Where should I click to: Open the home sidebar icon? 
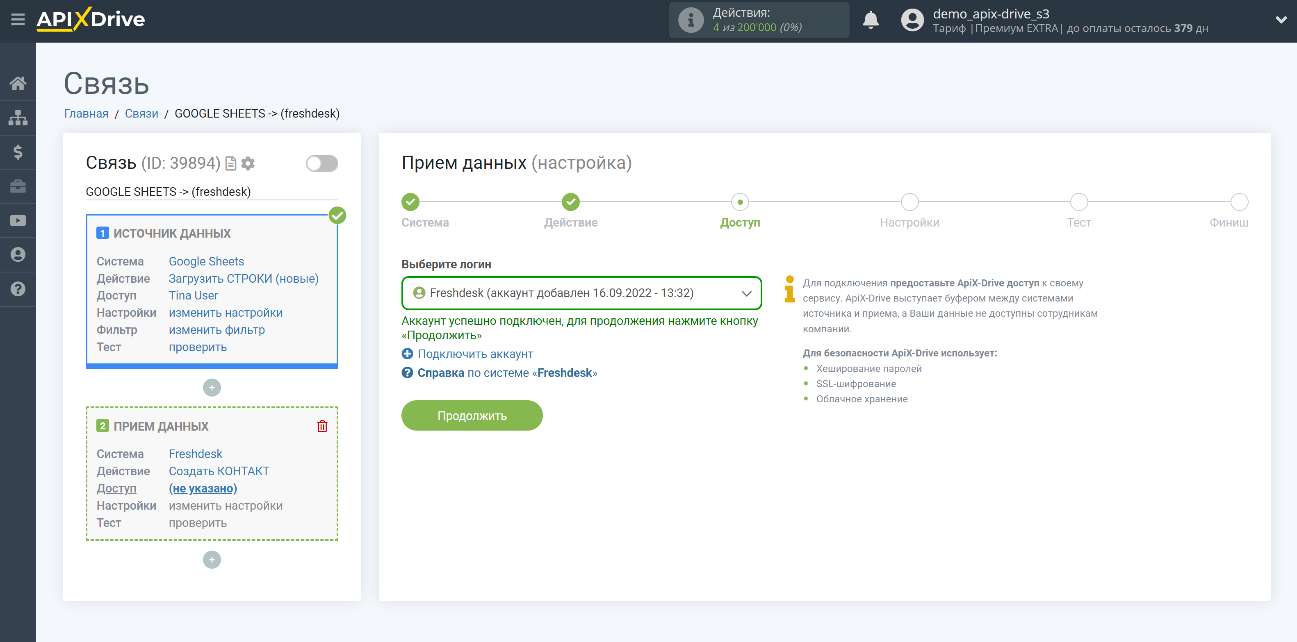point(18,83)
